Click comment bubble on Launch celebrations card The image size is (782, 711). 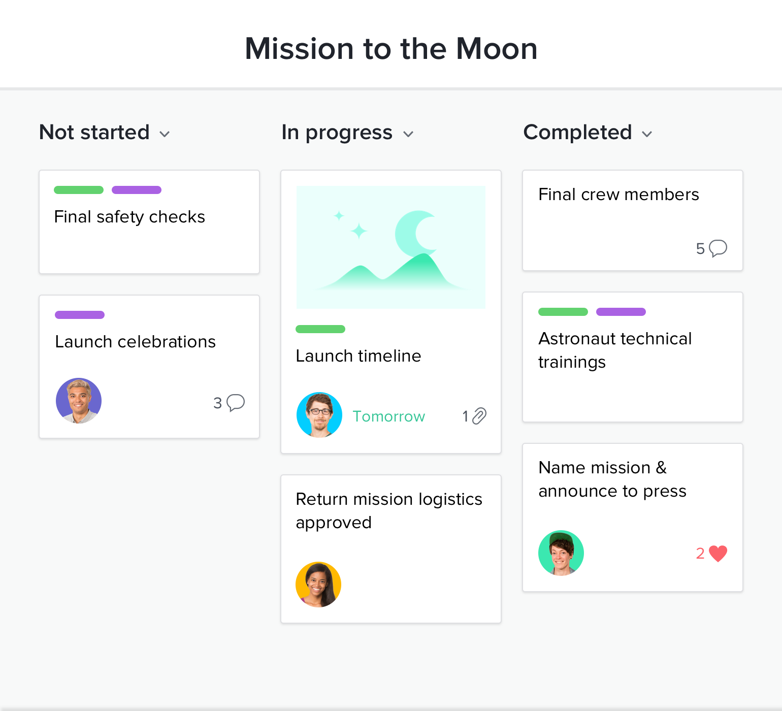pyautogui.click(x=236, y=402)
